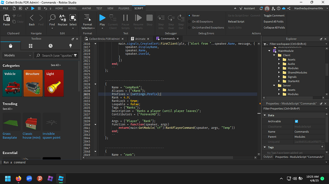Image resolution: width=329 pixels, height=184 pixels.
Task: Select On All Exceptions radio option
Action: [x=189, y=22]
